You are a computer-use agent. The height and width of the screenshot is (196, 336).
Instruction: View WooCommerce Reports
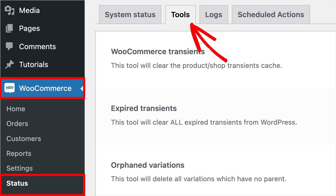(x=19, y=153)
